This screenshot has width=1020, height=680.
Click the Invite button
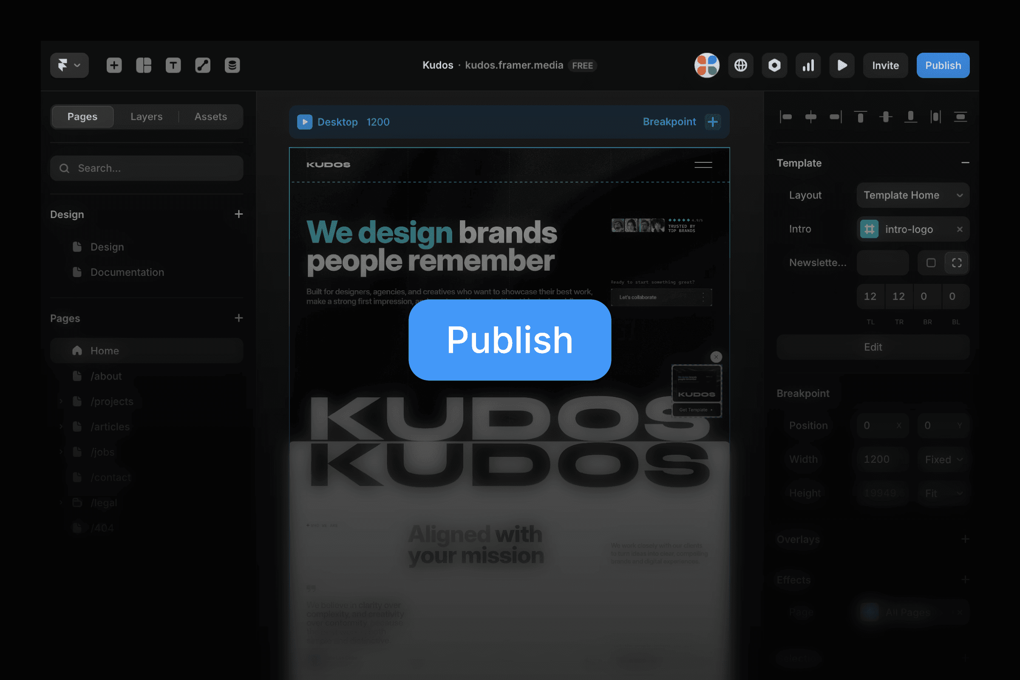(886, 65)
